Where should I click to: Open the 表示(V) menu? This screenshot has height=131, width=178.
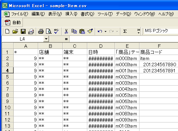pos(55,14)
